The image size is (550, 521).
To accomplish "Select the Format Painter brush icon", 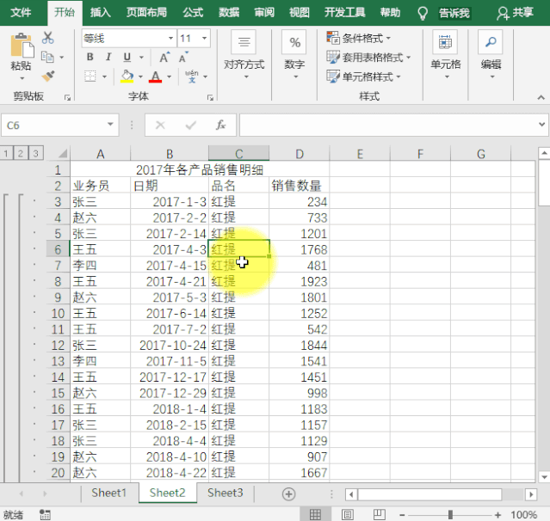I will tap(47, 76).
